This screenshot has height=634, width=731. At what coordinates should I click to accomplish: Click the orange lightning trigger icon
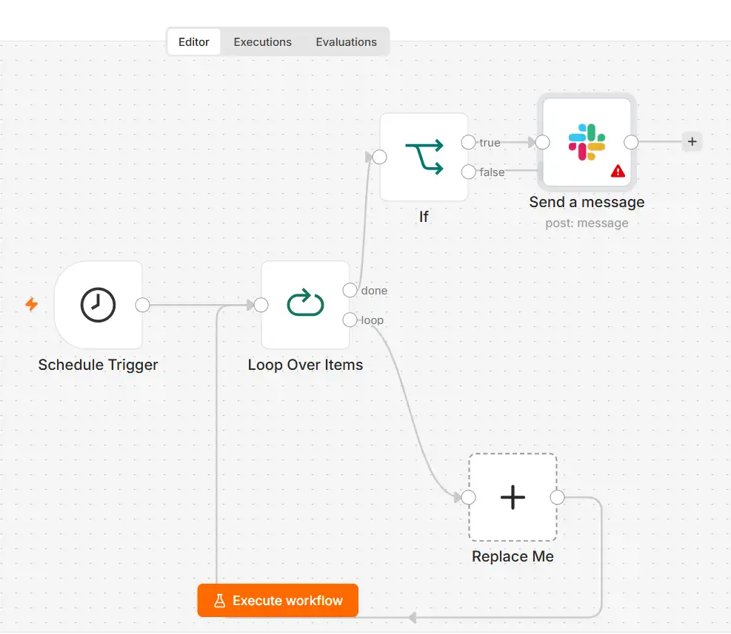click(x=32, y=304)
